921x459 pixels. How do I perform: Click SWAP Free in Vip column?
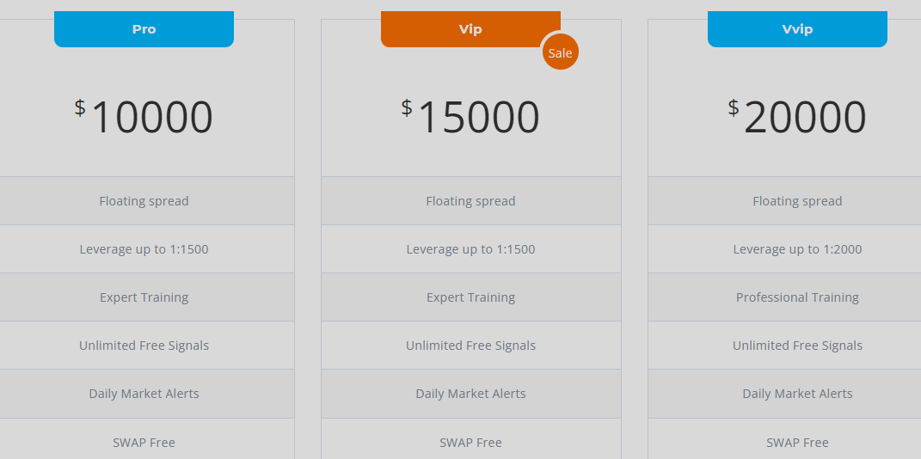coord(470,443)
